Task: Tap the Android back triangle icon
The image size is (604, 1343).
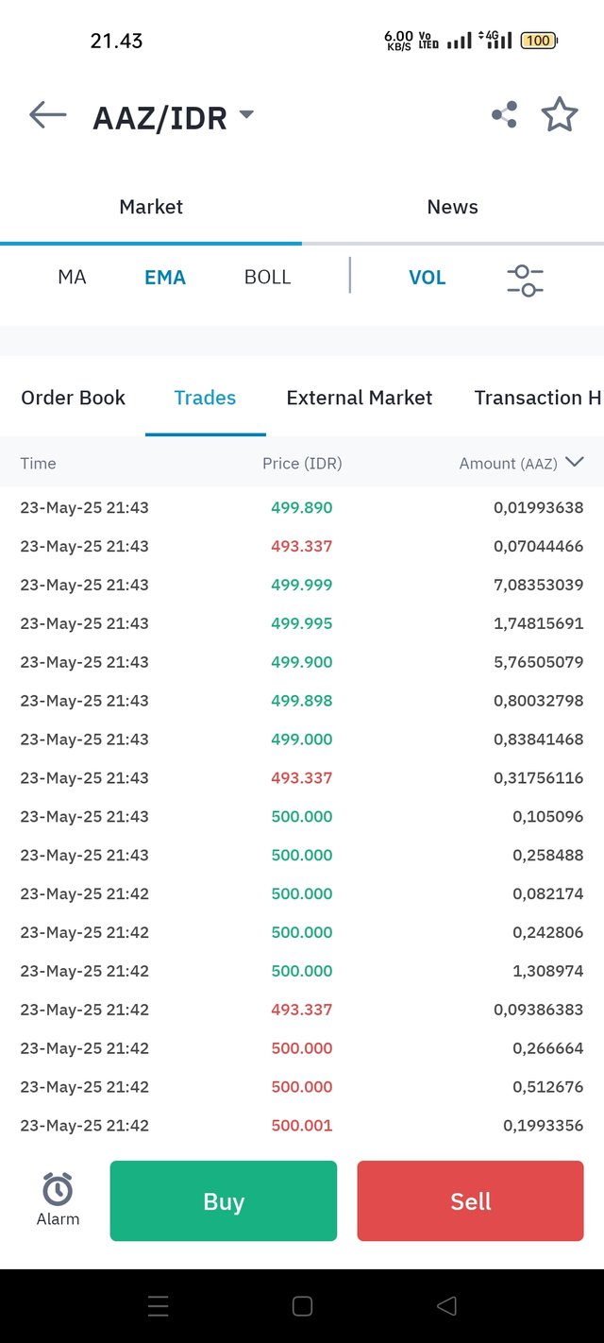Action: [446, 1306]
